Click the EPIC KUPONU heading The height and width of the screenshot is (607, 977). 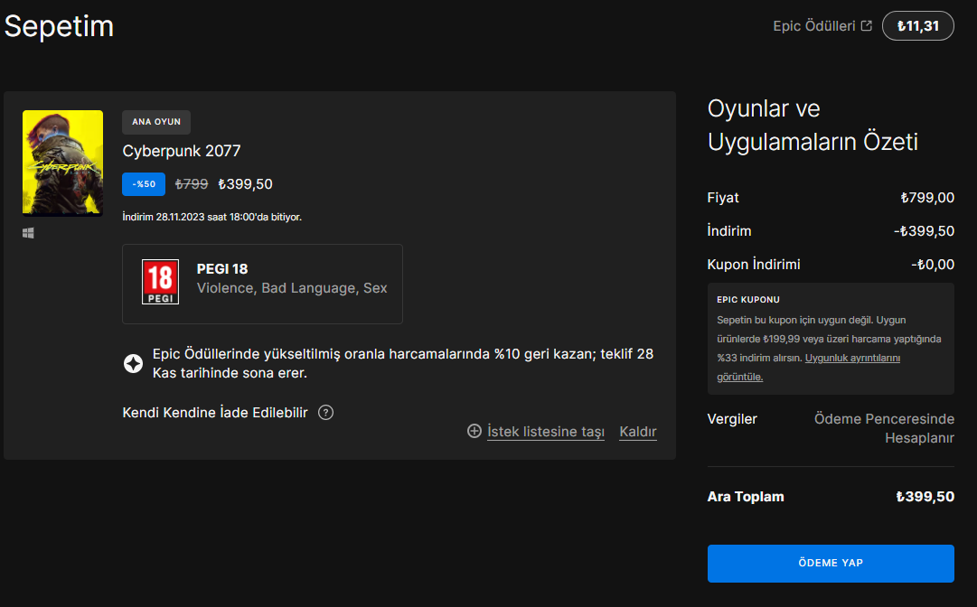748,300
